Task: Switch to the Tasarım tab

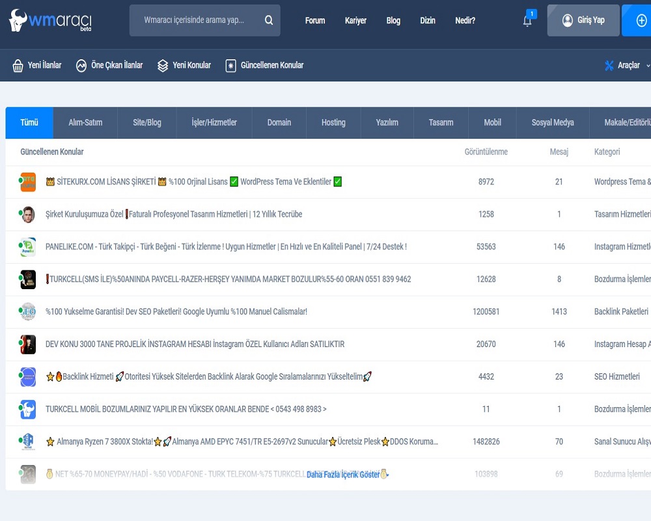Action: pos(441,122)
